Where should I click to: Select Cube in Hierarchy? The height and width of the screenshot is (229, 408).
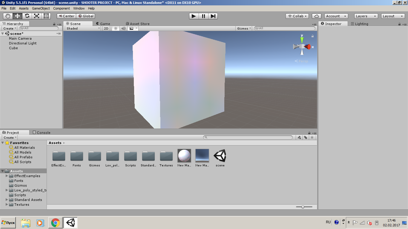point(13,48)
